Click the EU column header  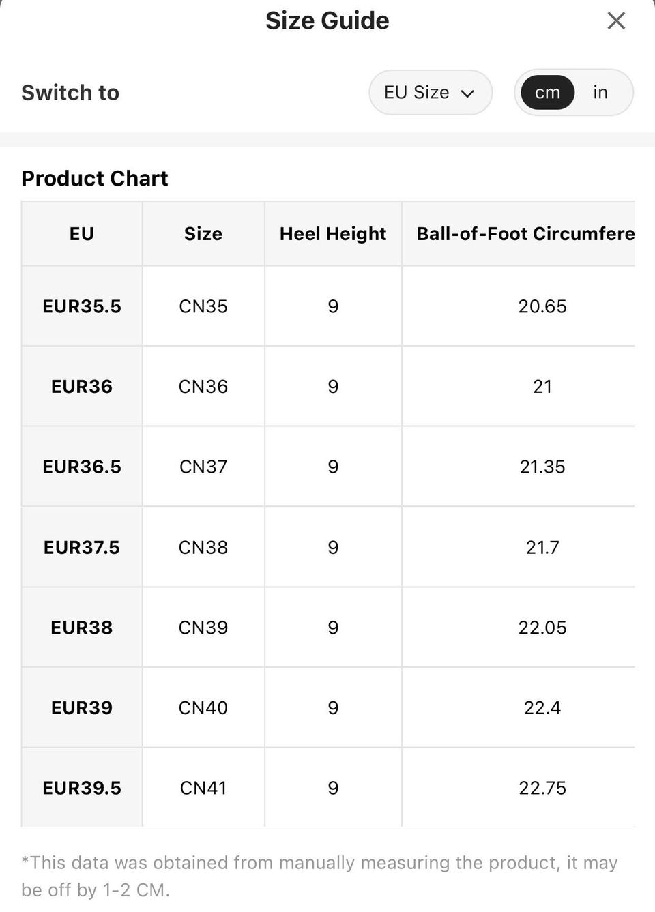[x=82, y=233]
